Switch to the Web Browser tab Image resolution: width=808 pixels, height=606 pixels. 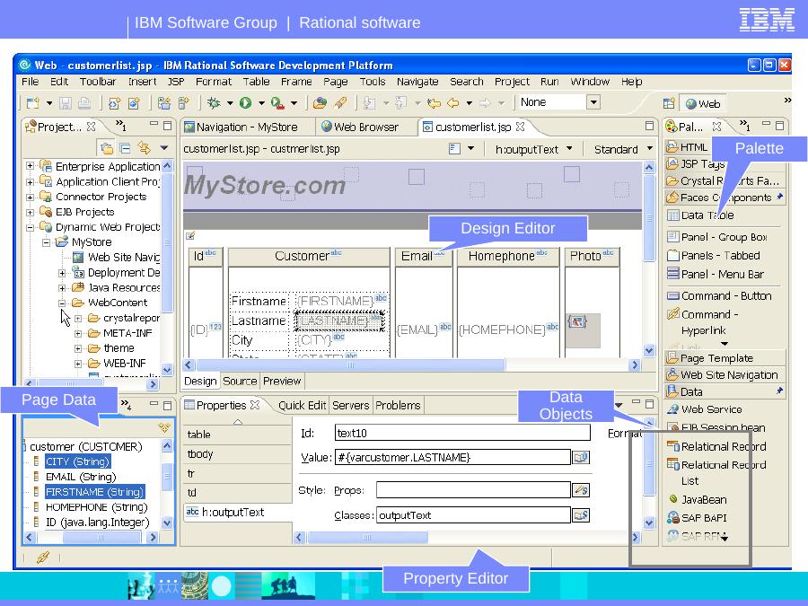pyautogui.click(x=360, y=127)
